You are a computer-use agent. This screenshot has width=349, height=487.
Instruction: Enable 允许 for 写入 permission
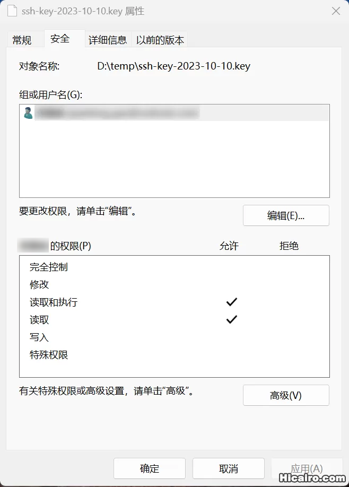(231, 337)
